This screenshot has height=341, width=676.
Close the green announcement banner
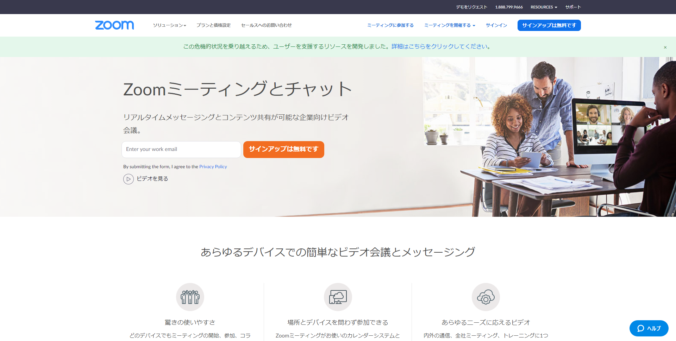click(665, 47)
